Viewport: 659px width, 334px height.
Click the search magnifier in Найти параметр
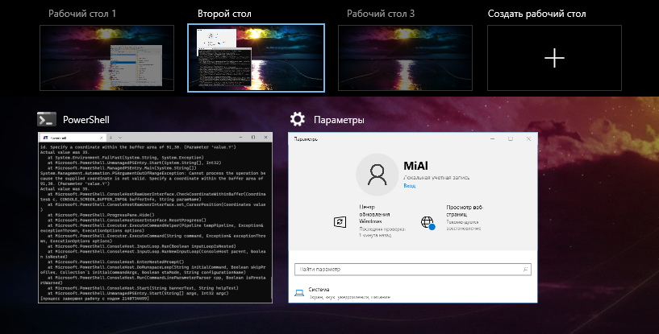click(525, 270)
